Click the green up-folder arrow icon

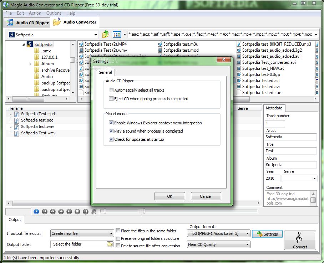coord(106,34)
